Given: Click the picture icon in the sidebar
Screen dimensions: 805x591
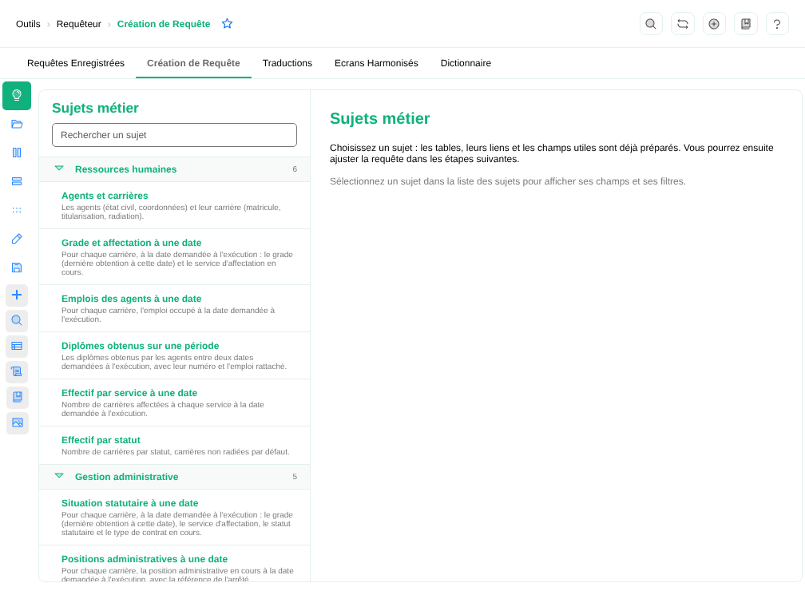Looking at the screenshot, I should (17, 423).
